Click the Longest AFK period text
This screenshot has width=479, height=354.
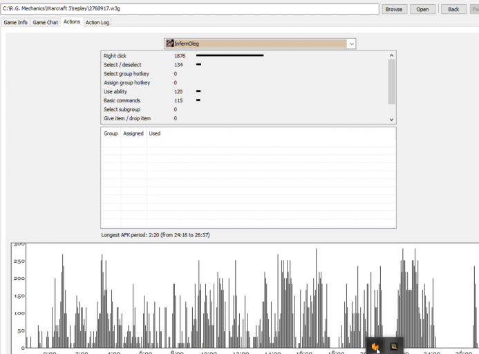pyautogui.click(x=156, y=235)
